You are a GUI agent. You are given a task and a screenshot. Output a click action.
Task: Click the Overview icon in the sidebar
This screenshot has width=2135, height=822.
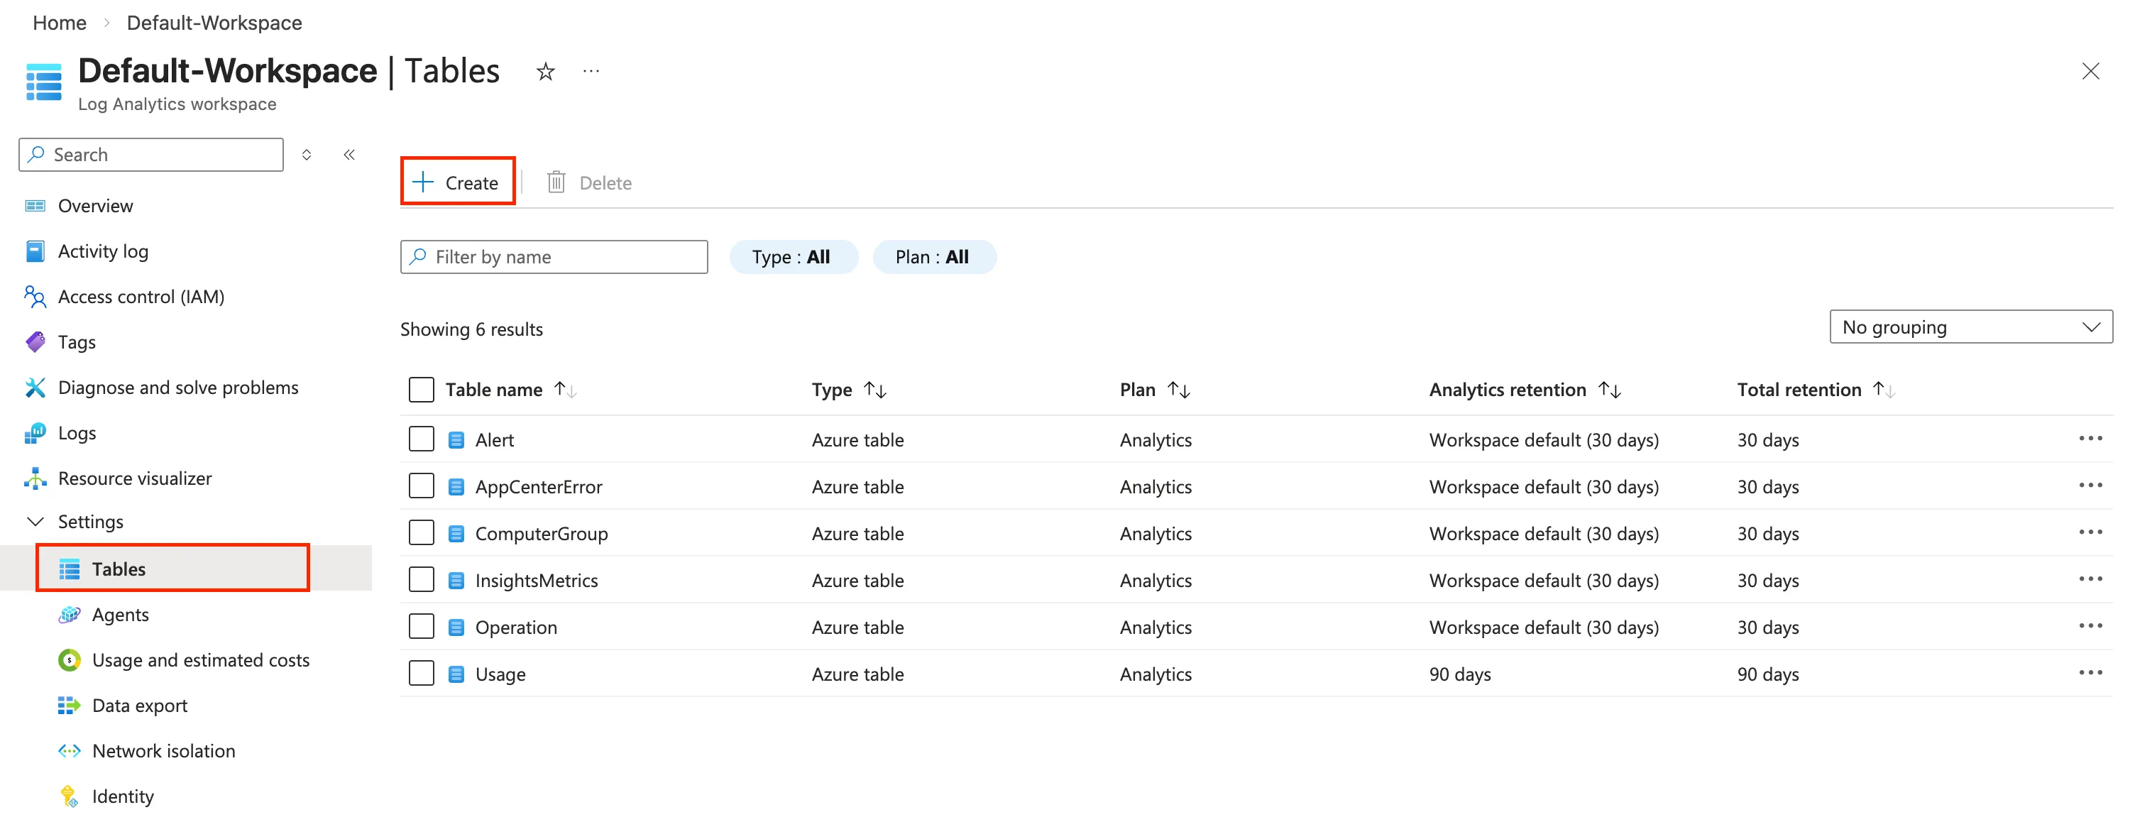coord(35,206)
